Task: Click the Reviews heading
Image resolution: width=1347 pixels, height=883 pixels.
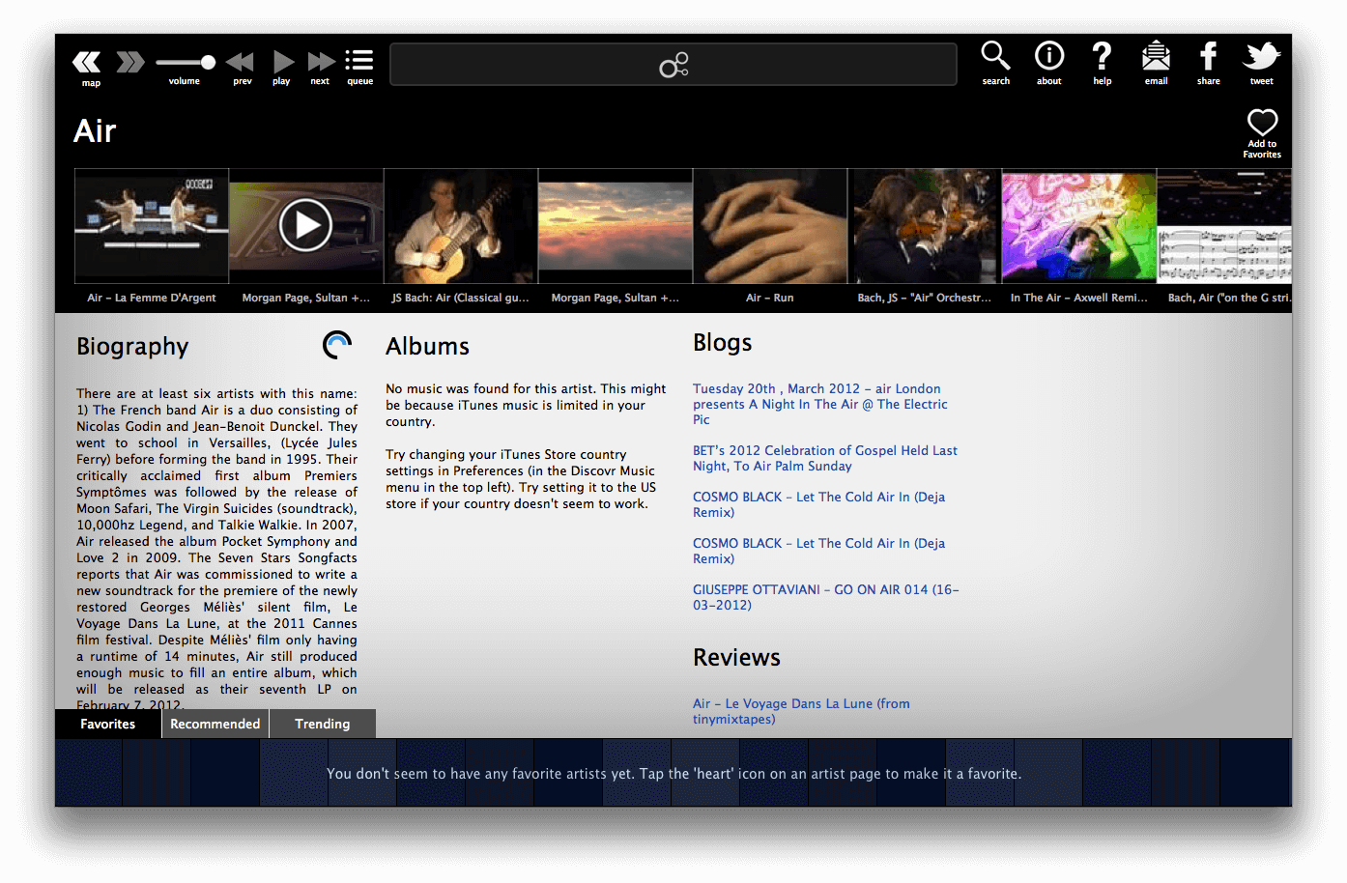Action: 736,658
